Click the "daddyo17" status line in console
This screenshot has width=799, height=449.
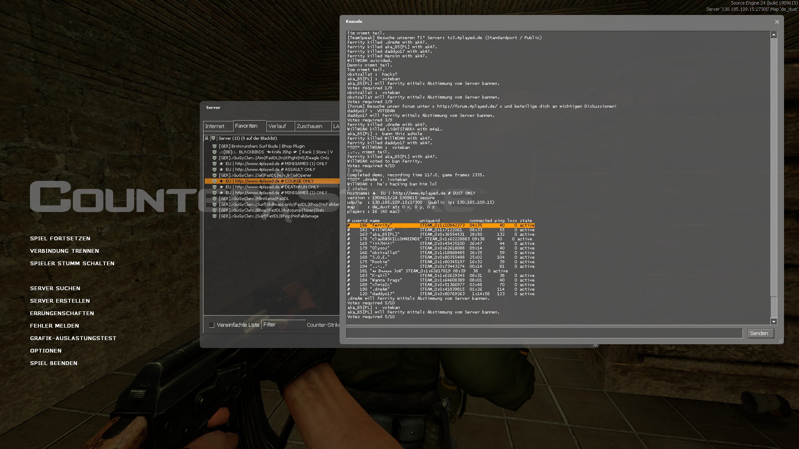(441, 294)
